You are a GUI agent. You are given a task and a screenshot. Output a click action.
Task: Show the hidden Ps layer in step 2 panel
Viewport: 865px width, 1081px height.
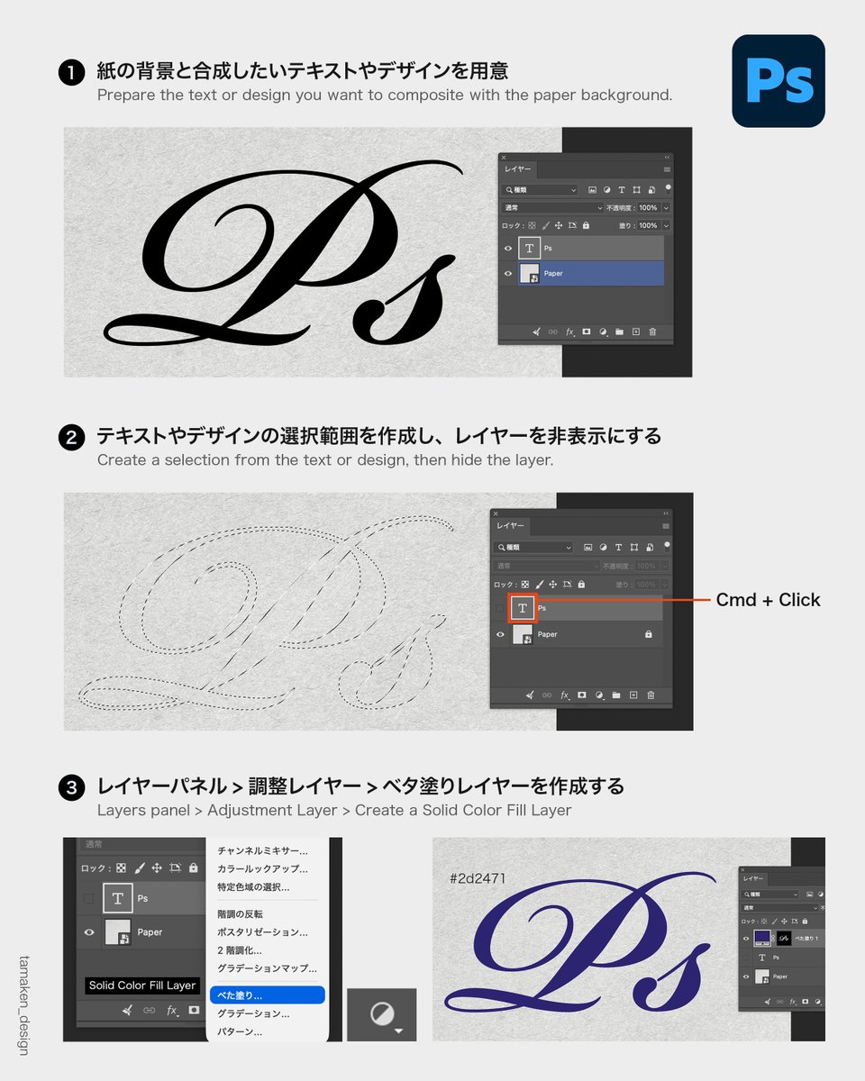click(499, 609)
